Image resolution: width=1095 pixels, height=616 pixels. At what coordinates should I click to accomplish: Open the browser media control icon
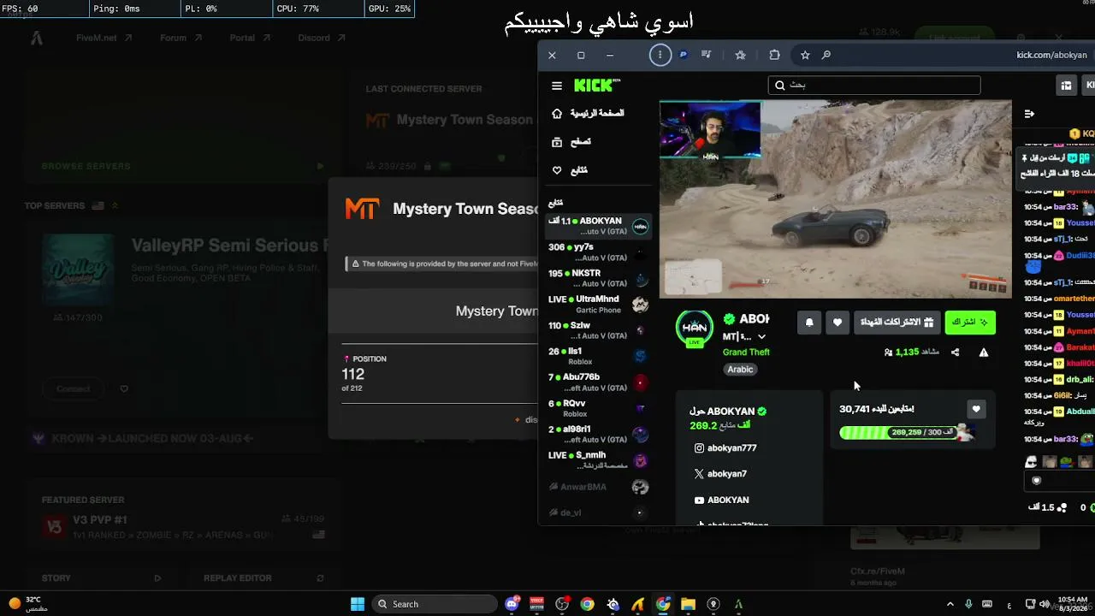pyautogui.click(x=706, y=55)
